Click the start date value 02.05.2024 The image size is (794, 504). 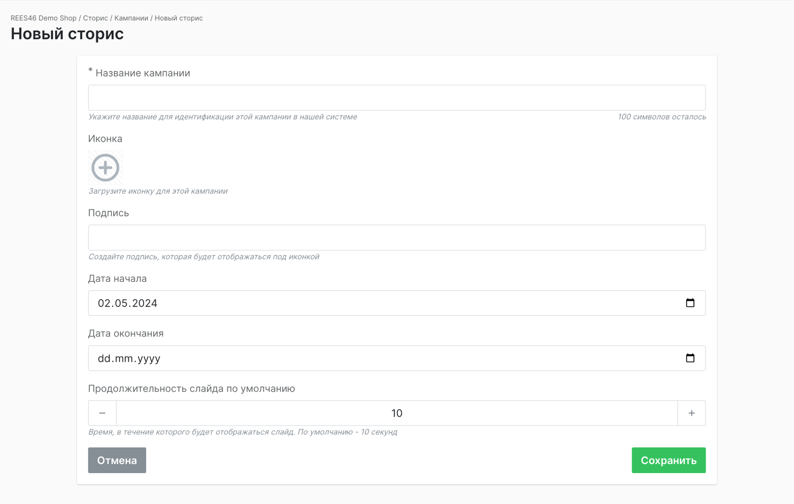click(x=128, y=303)
